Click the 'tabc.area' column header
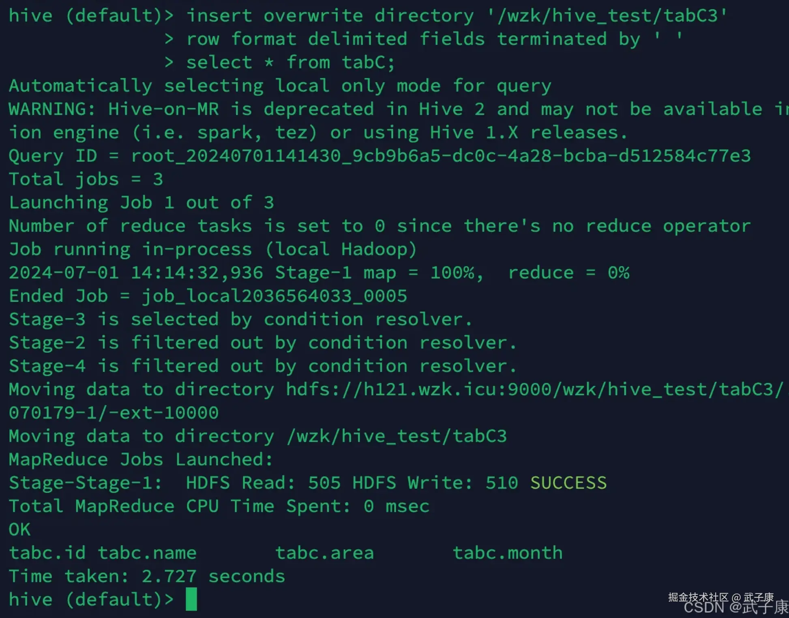Viewport: 789px width, 618px height. 324,553
